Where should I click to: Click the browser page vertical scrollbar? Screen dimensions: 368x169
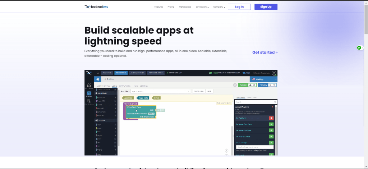[x=366, y=20]
